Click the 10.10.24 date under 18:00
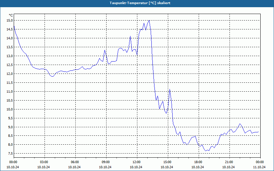This screenshot has height=171, width=274. pyautogui.click(x=198, y=167)
